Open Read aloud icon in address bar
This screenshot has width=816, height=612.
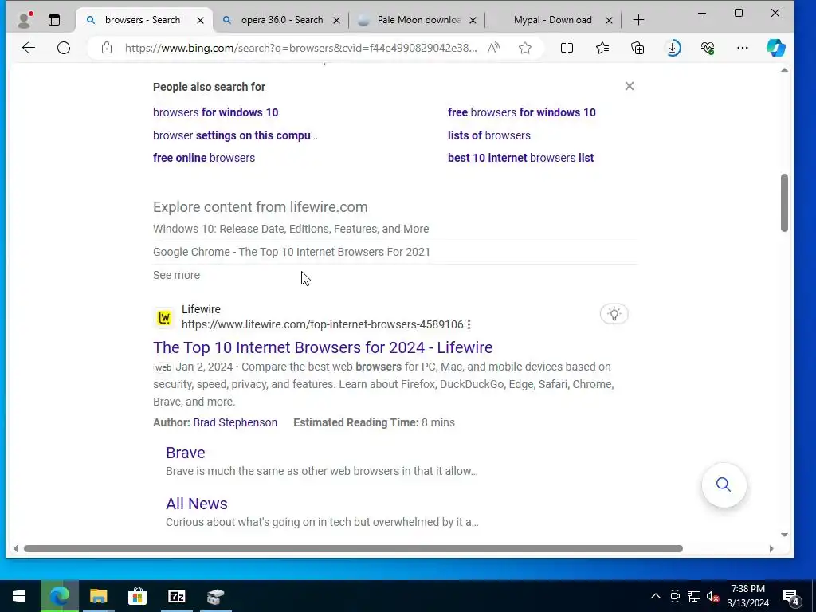click(493, 48)
